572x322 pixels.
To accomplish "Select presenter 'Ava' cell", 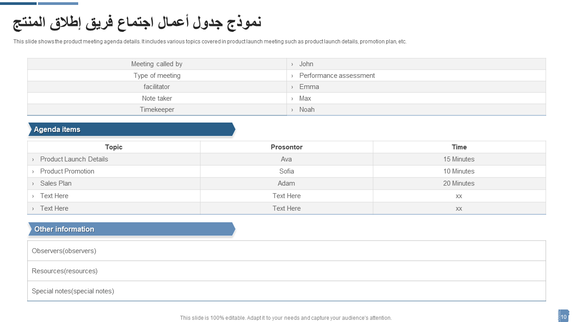I will (286, 159).
